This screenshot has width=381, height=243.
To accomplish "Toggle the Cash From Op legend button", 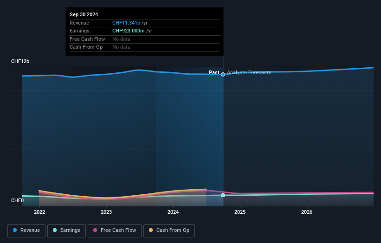I will point(169,230).
